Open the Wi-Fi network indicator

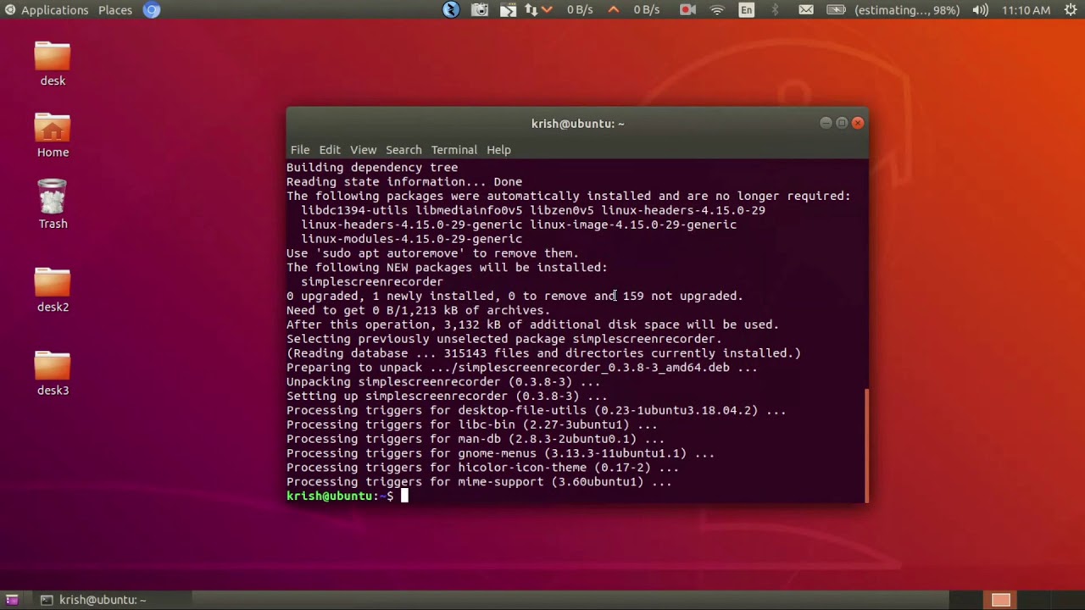click(x=718, y=10)
